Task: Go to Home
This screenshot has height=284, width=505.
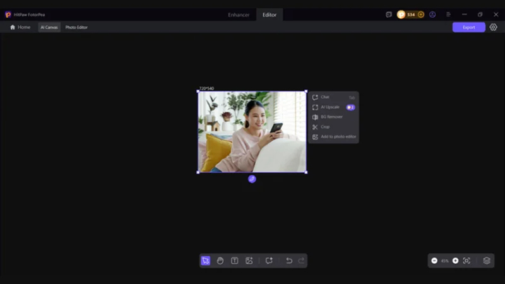Action: point(20,27)
